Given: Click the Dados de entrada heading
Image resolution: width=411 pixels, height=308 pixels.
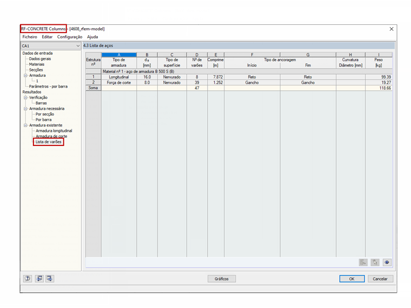Looking at the screenshot, I should tap(37, 53).
